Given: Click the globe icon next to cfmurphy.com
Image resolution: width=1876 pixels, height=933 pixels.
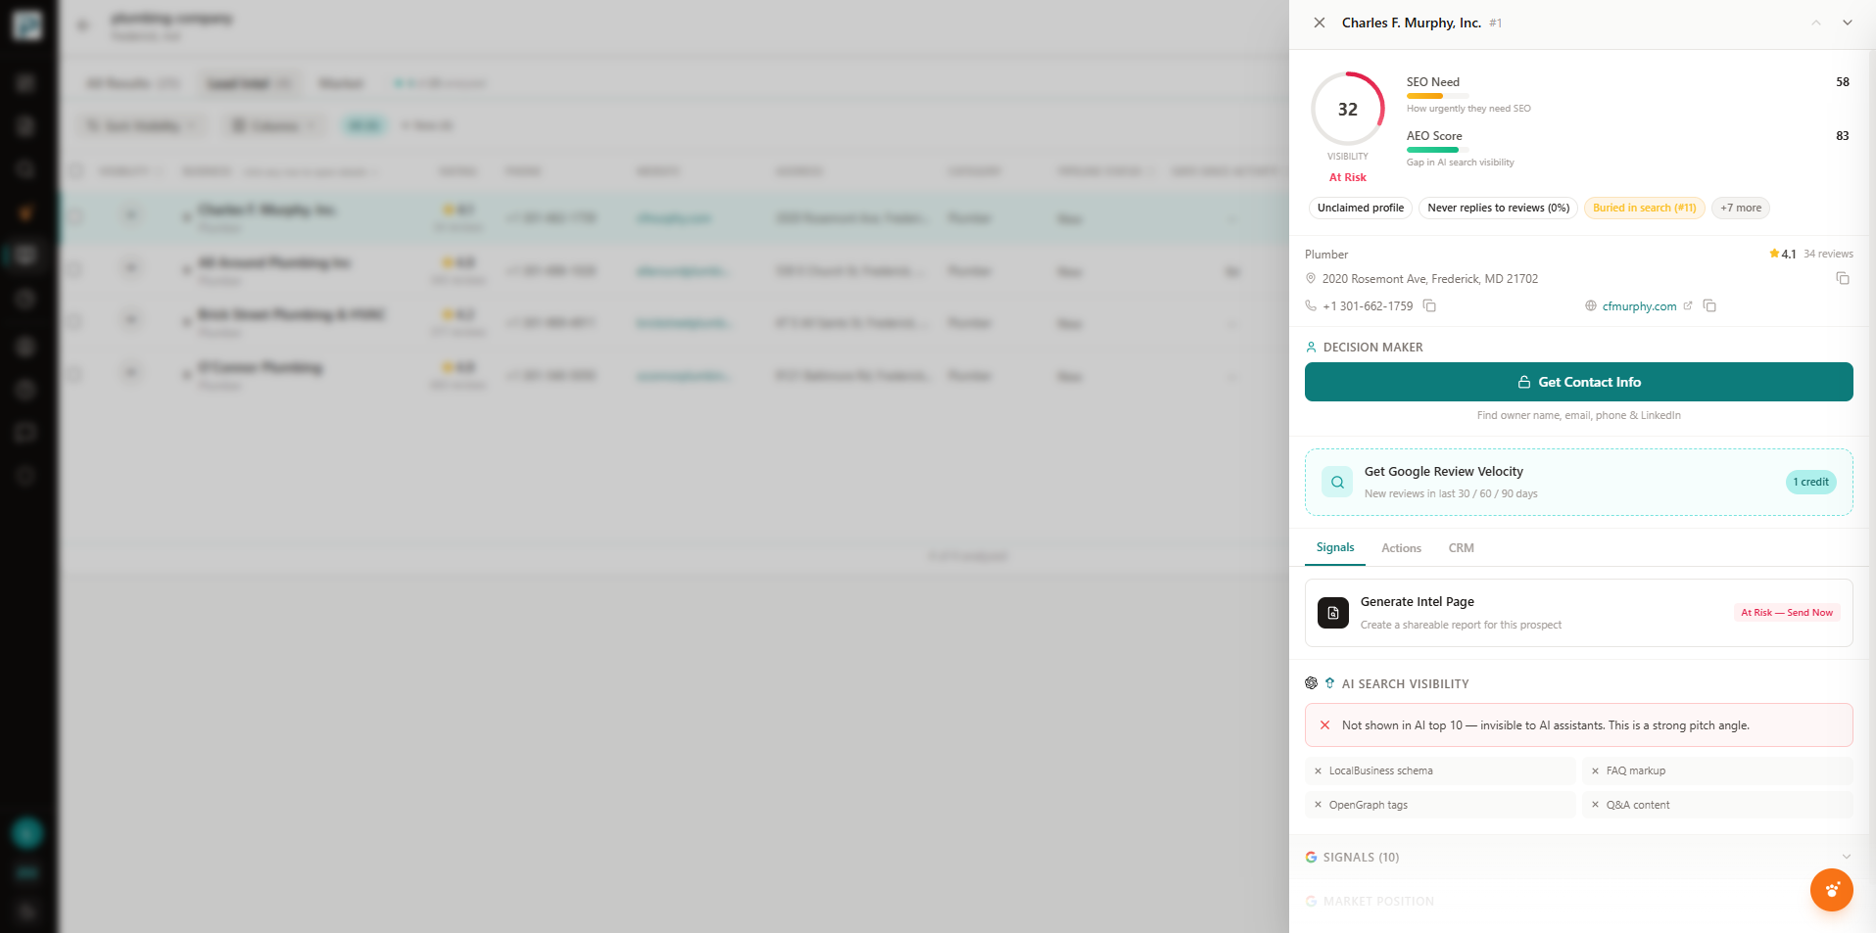Looking at the screenshot, I should point(1591,305).
